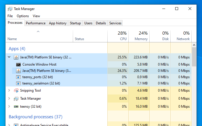Click the Task Manager title bar icon
This screenshot has width=202, height=126.
[x=10, y=9]
